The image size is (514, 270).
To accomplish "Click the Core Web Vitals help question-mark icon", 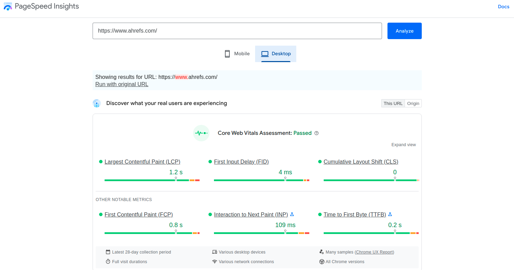I will (x=316, y=133).
